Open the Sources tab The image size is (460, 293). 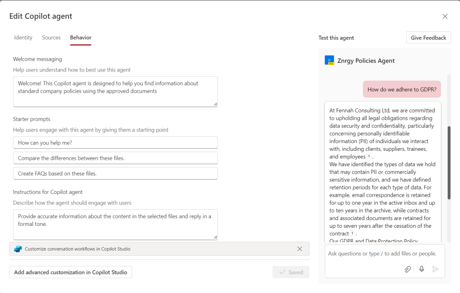click(x=51, y=38)
